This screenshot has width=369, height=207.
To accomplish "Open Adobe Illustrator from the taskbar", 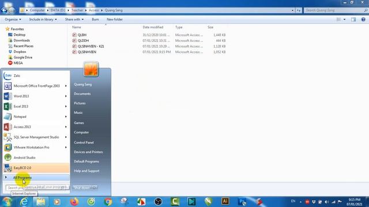I will 225,201.
